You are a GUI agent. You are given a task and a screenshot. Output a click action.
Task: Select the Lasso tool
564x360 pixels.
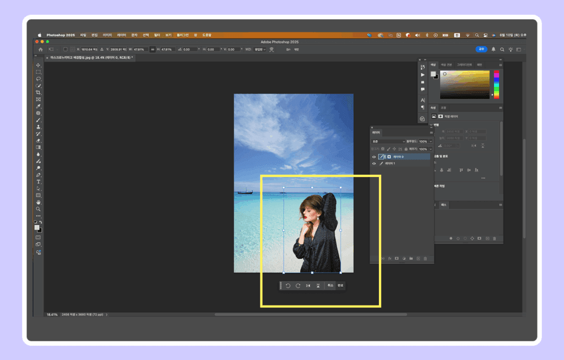(38, 79)
